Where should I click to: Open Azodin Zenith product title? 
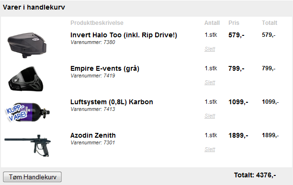click(x=93, y=135)
